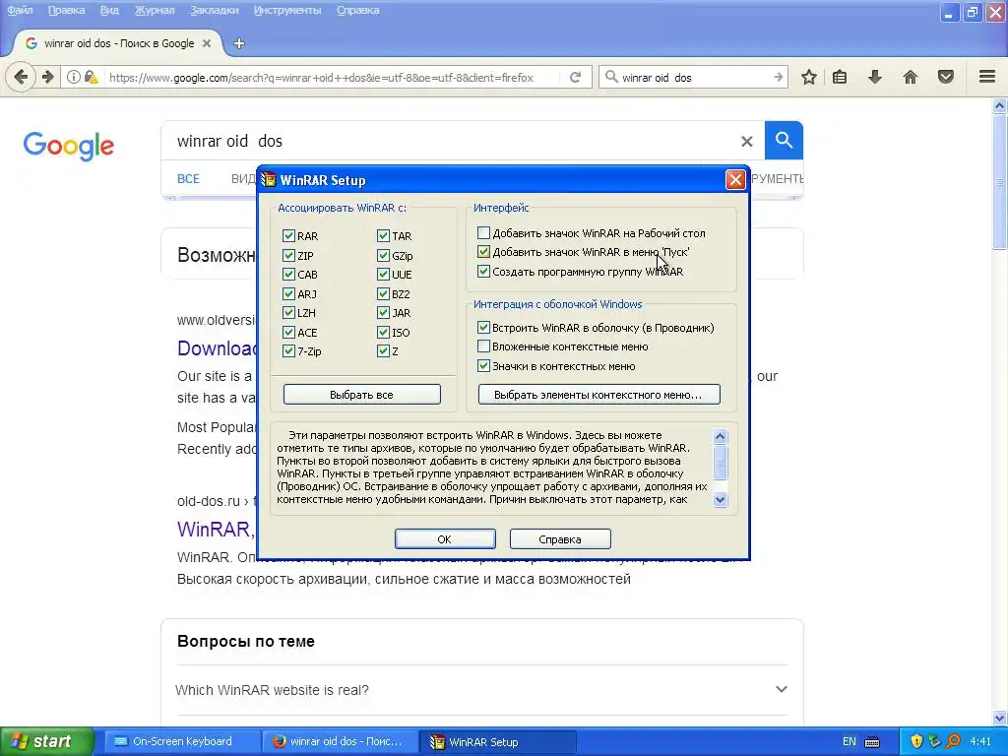Image resolution: width=1008 pixels, height=756 pixels.
Task: Click 'Выбрать элементы контекстного меню' button
Action: pyautogui.click(x=598, y=395)
